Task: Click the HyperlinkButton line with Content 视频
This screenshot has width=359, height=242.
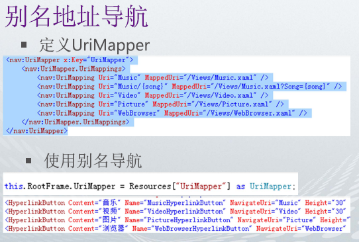Action: 176,212
